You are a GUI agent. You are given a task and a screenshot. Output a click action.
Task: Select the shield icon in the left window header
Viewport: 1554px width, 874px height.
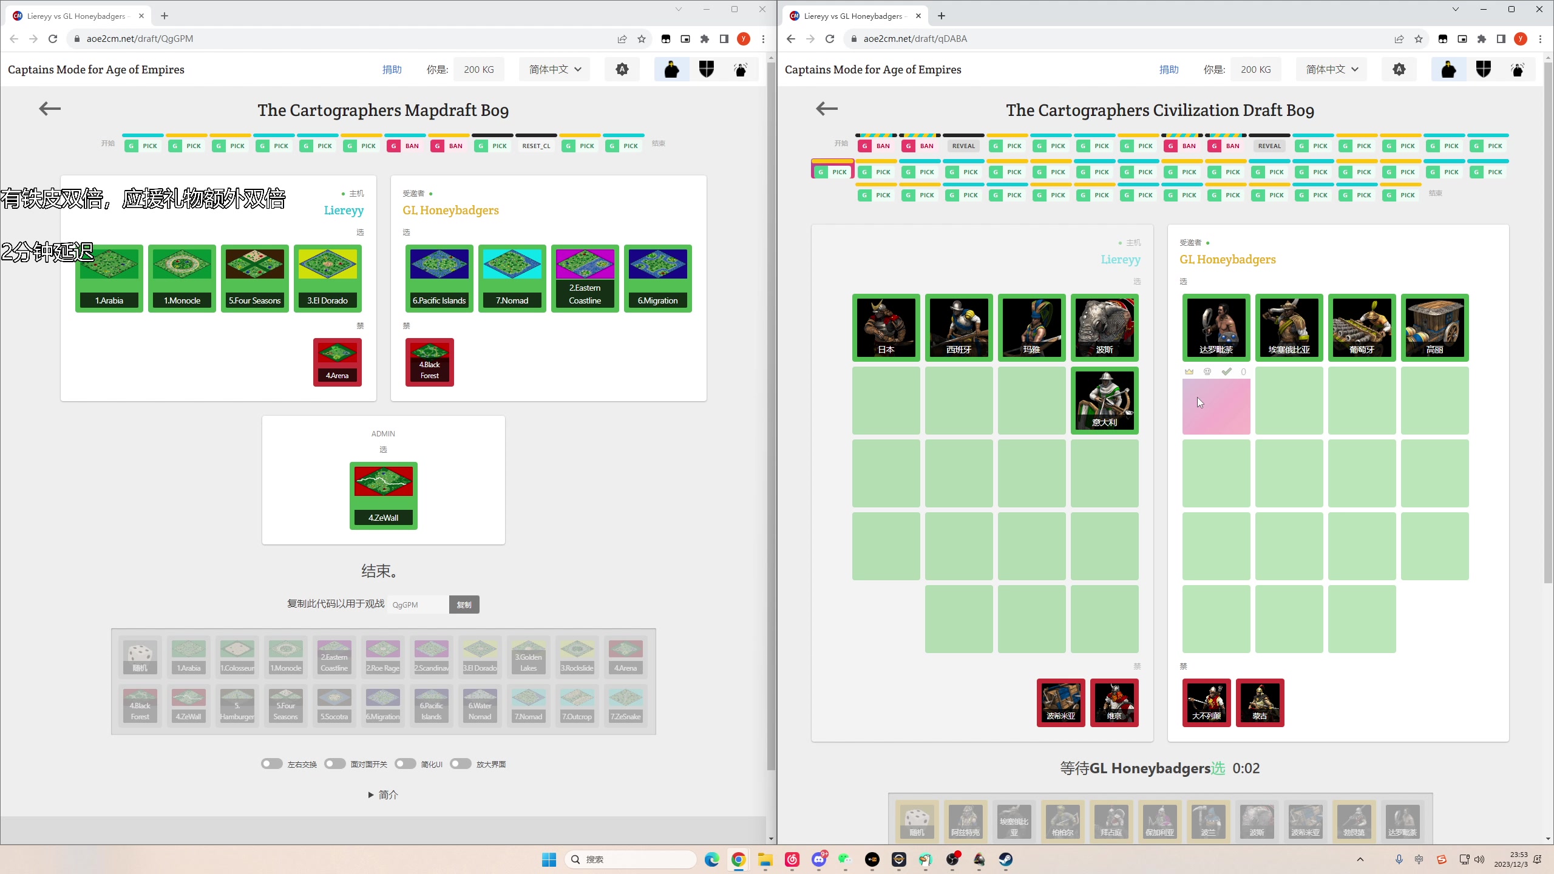point(707,69)
